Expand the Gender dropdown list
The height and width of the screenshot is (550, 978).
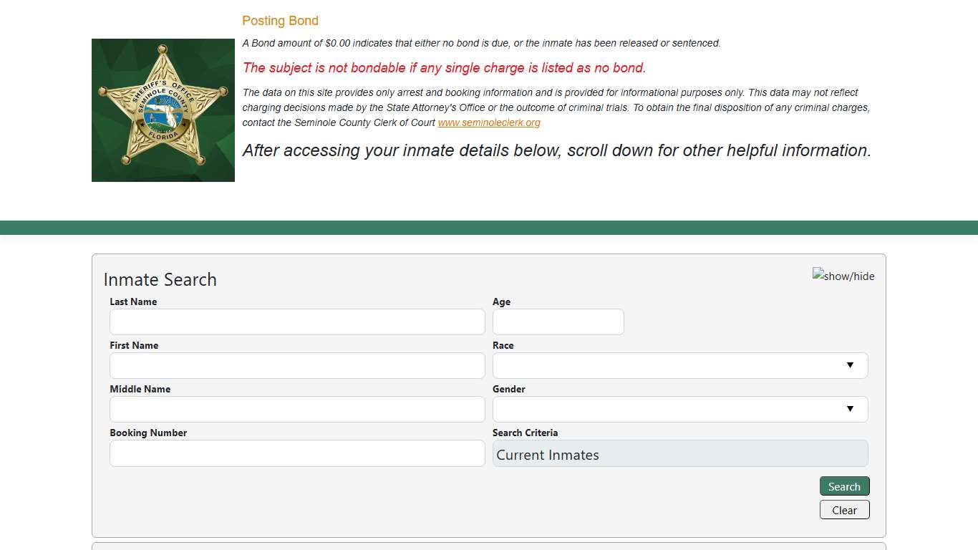pyautogui.click(x=679, y=409)
